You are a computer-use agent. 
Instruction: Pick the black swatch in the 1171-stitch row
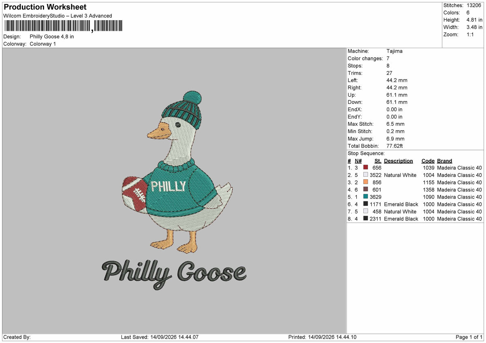point(366,204)
